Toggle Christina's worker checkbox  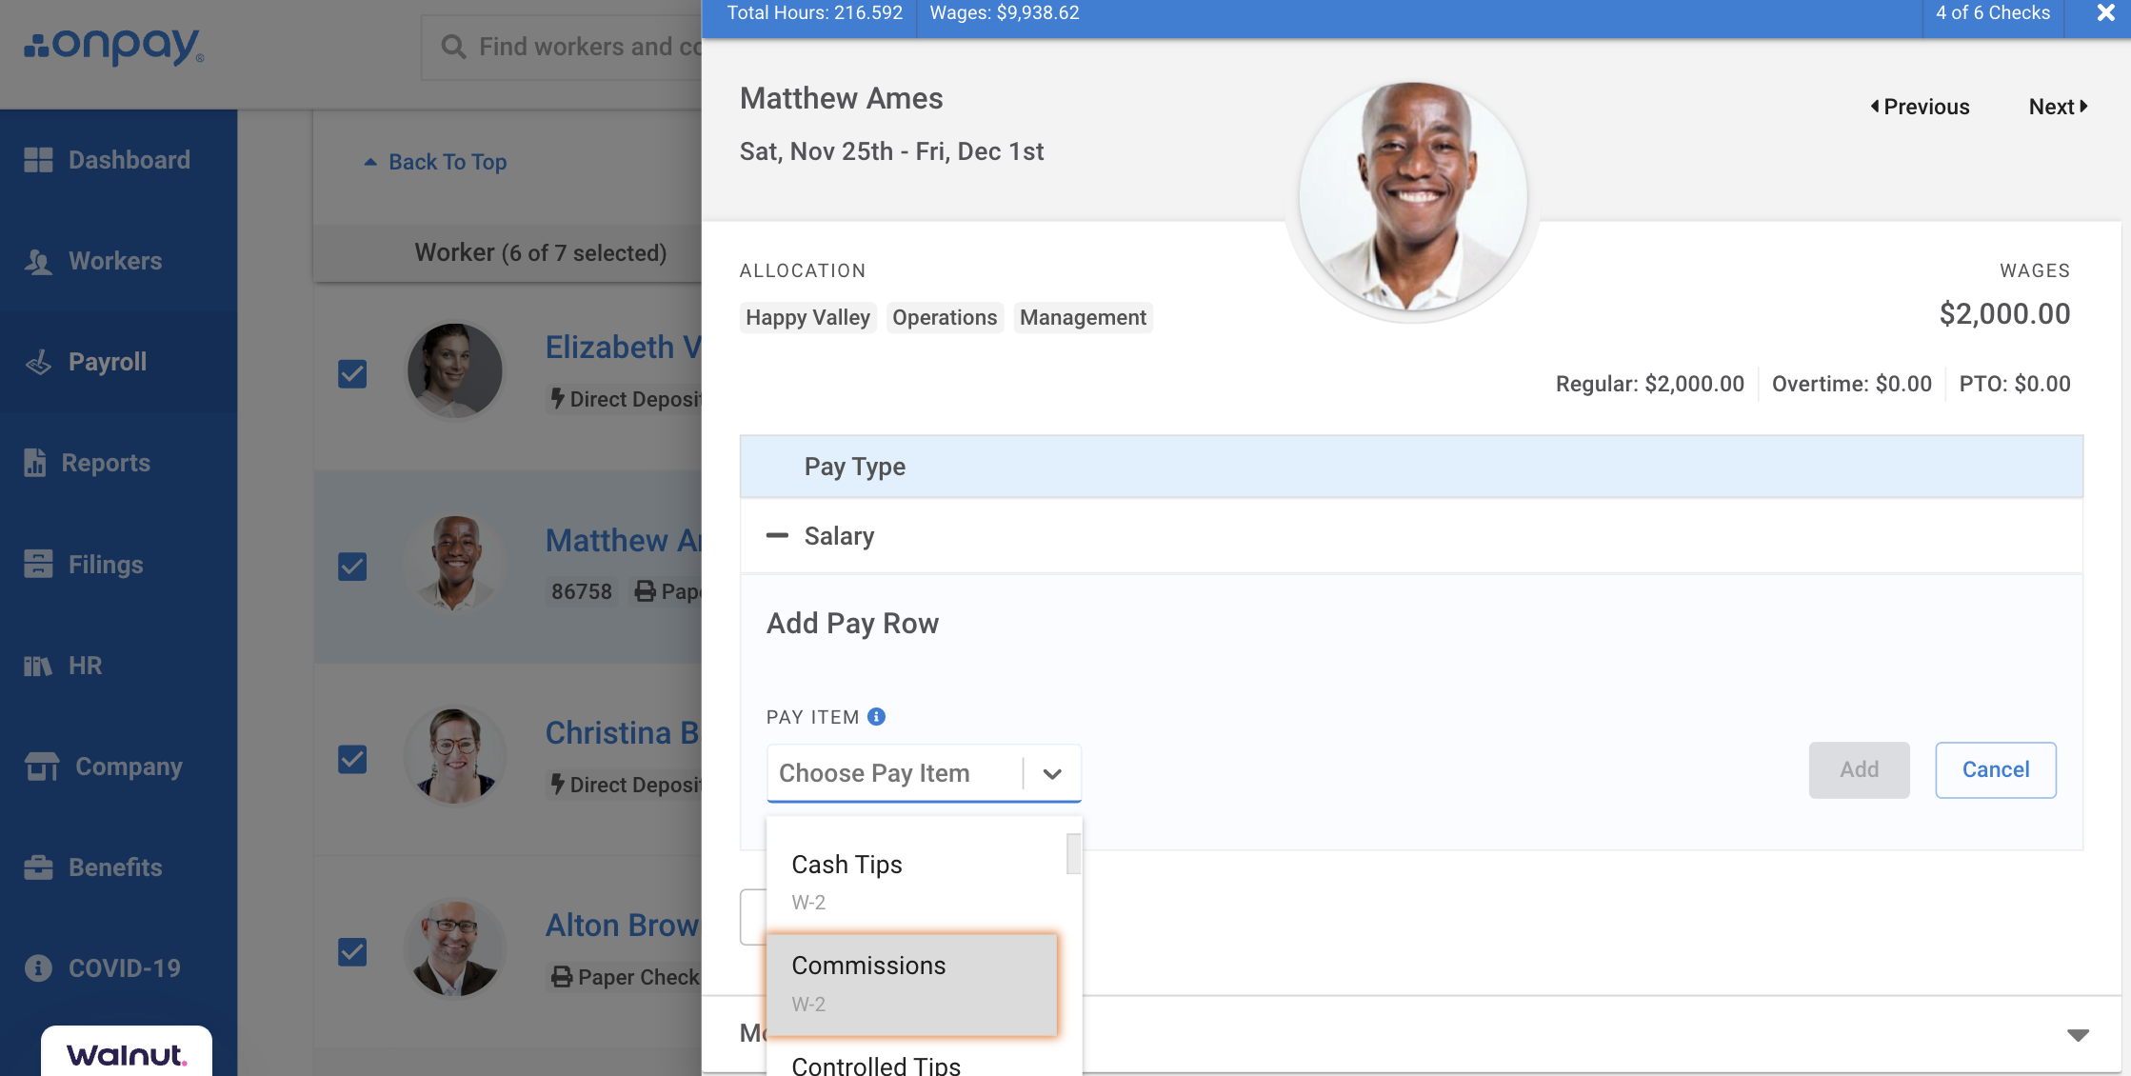(x=352, y=759)
